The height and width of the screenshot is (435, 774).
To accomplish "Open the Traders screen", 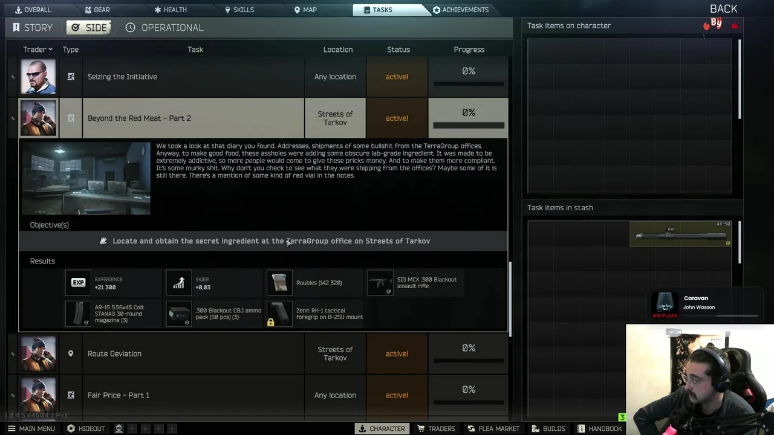I will [x=436, y=428].
